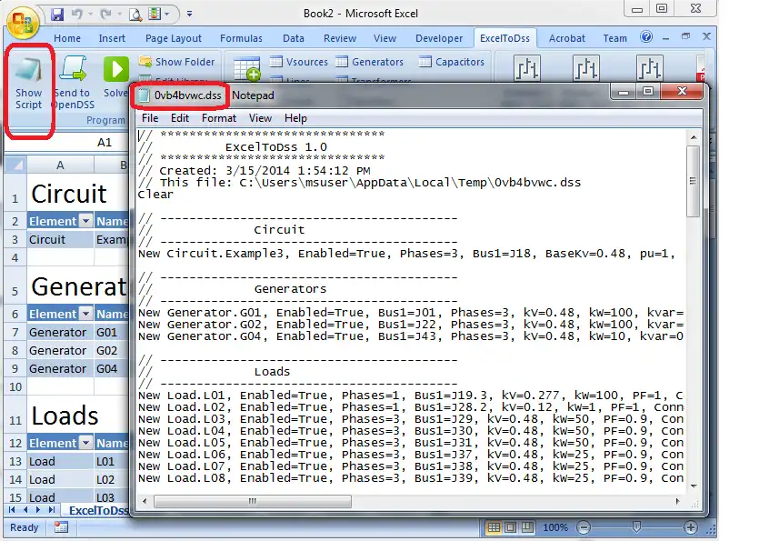Click zoom in plus button

click(x=691, y=527)
